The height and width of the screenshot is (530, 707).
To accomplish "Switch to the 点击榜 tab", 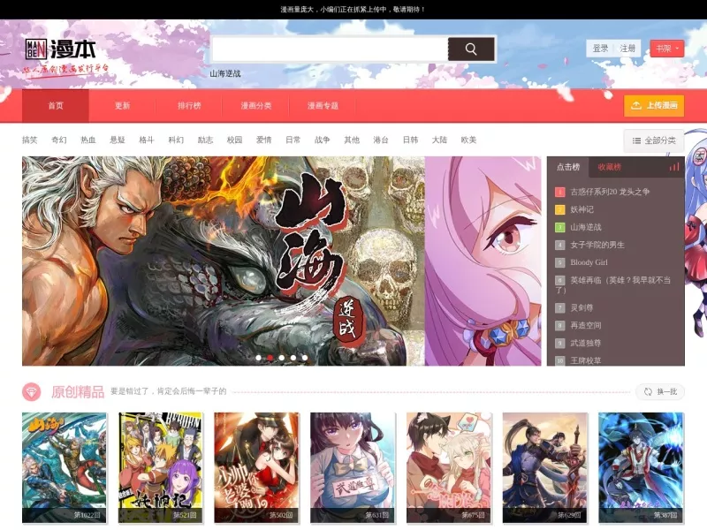I will [568, 167].
